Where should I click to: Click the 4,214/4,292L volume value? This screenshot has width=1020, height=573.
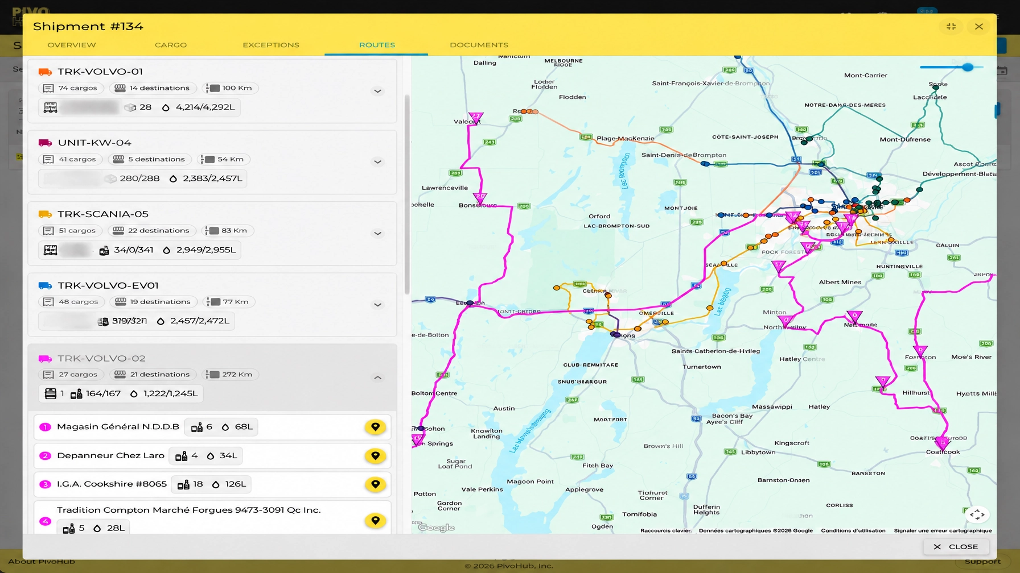205,107
